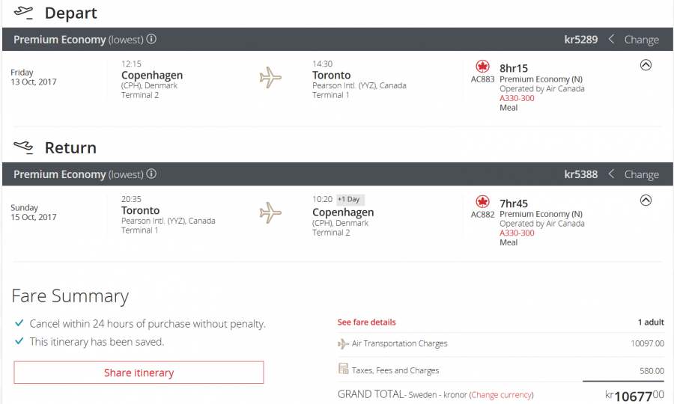Click checkmark next to cancel within 24 hours
Viewport: 674px width, 404px height.
coord(19,324)
